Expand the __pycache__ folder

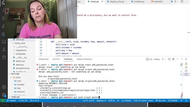pyautogui.click(x=22, y=47)
